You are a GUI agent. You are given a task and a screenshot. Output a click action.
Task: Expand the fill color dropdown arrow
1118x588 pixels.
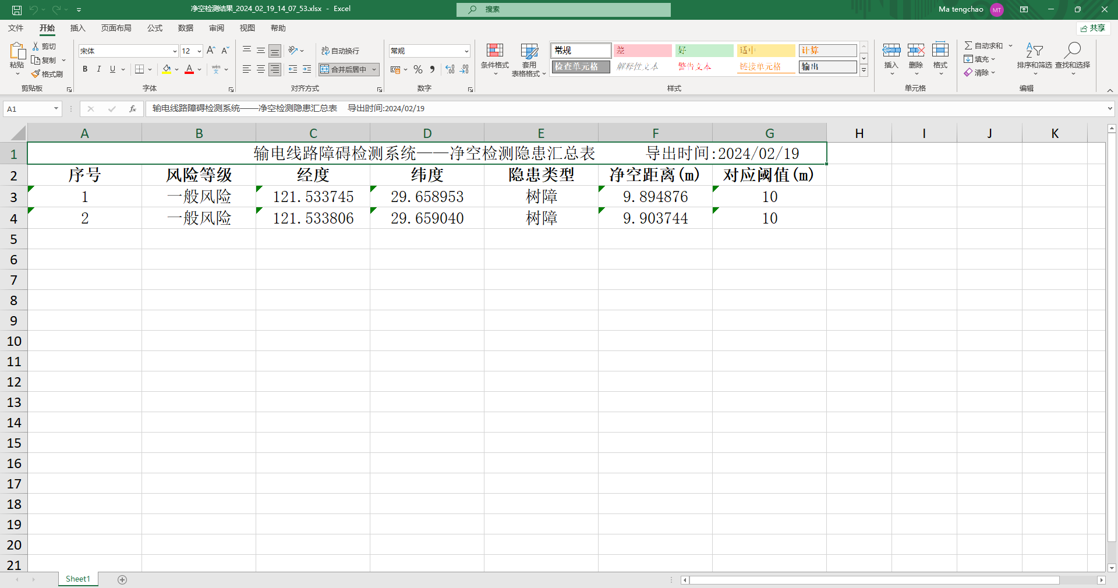tap(177, 69)
